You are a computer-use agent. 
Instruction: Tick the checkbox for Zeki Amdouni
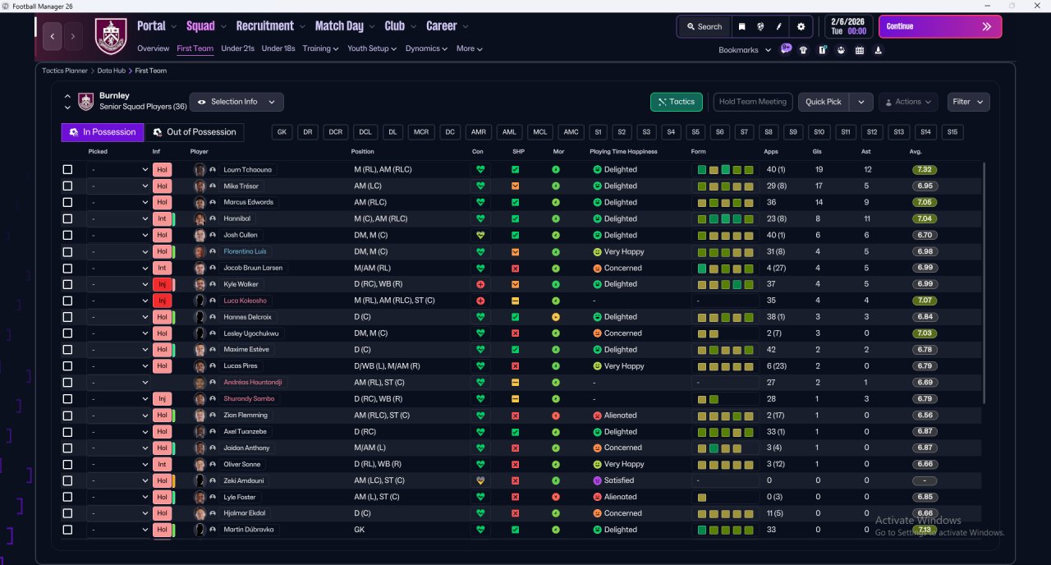click(x=67, y=480)
